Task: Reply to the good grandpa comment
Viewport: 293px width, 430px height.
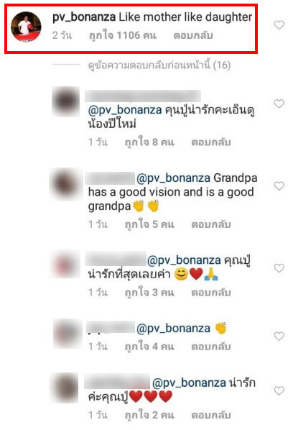Action: coord(211,224)
